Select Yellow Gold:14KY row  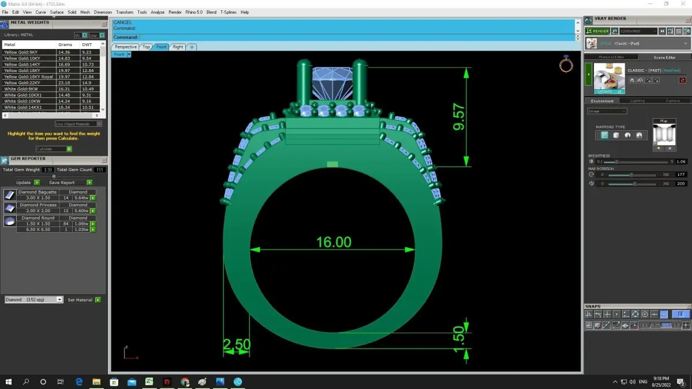(x=51, y=65)
